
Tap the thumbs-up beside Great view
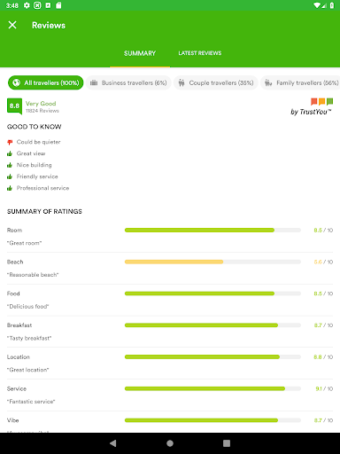coord(10,153)
